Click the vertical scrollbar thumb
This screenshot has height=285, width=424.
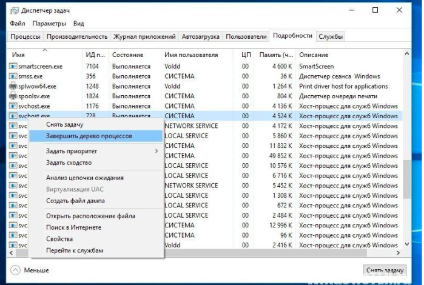point(406,179)
